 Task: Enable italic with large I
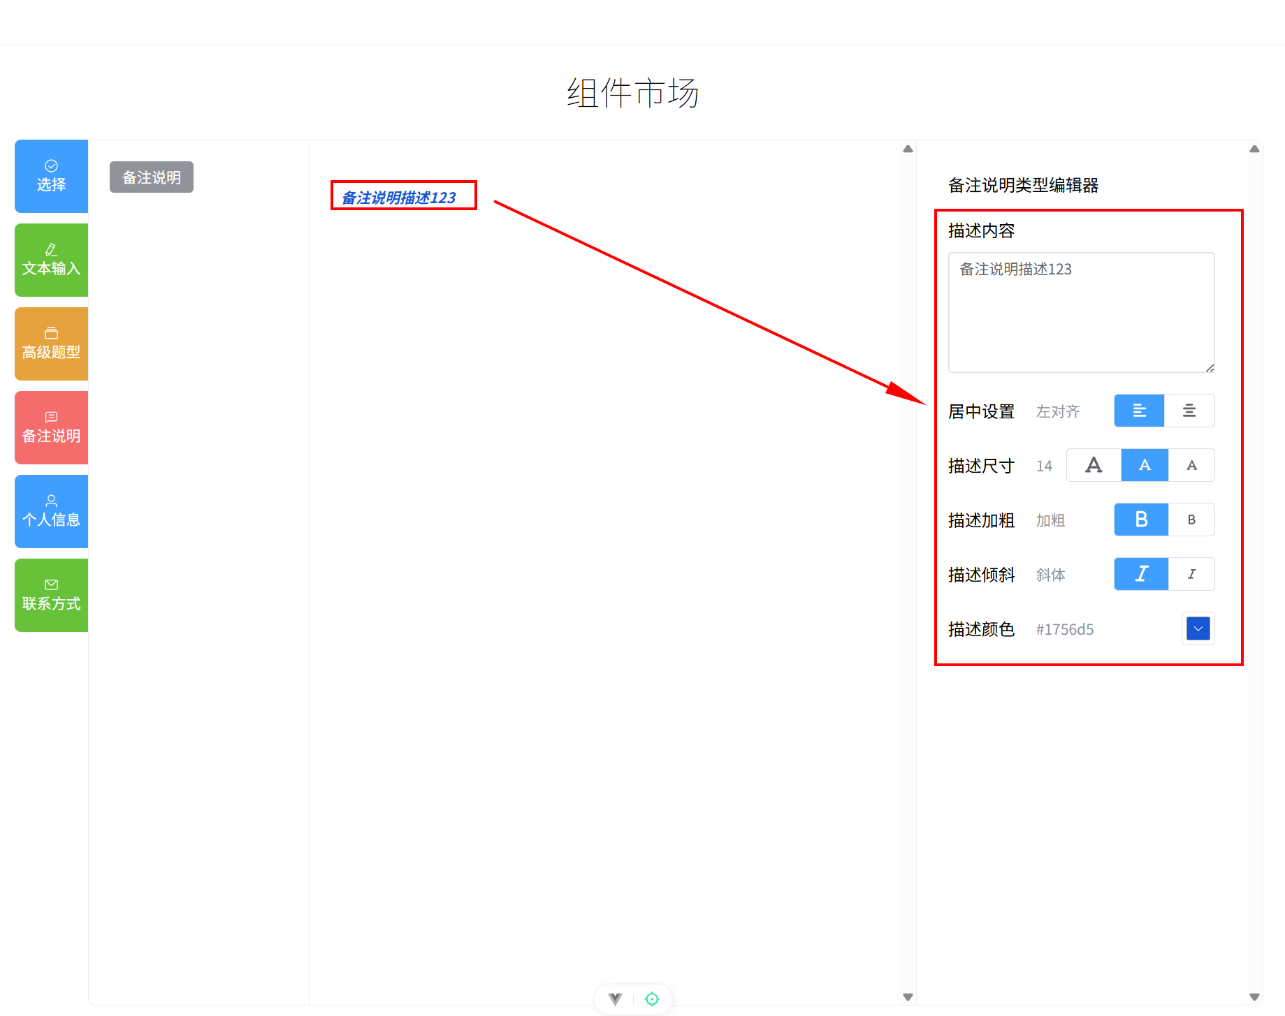coord(1141,574)
